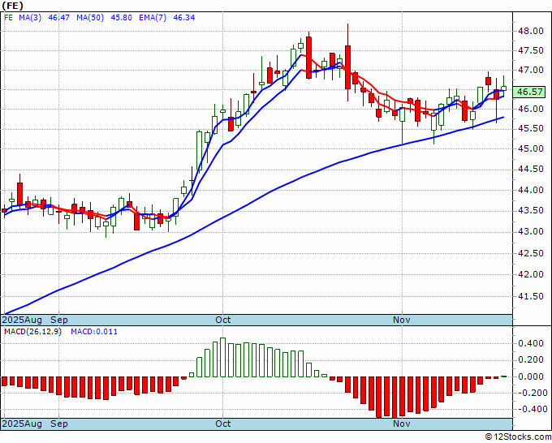Click the current price label 46.57
The width and height of the screenshot is (552, 443).
(529, 92)
